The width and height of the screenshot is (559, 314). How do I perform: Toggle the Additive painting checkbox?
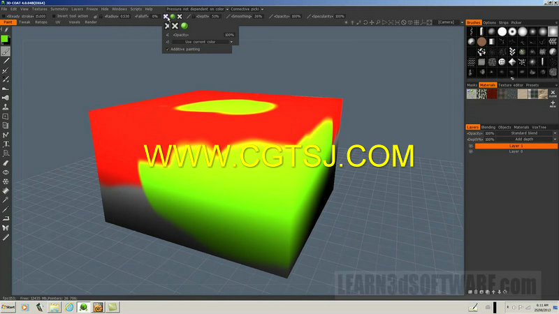tap(168, 49)
